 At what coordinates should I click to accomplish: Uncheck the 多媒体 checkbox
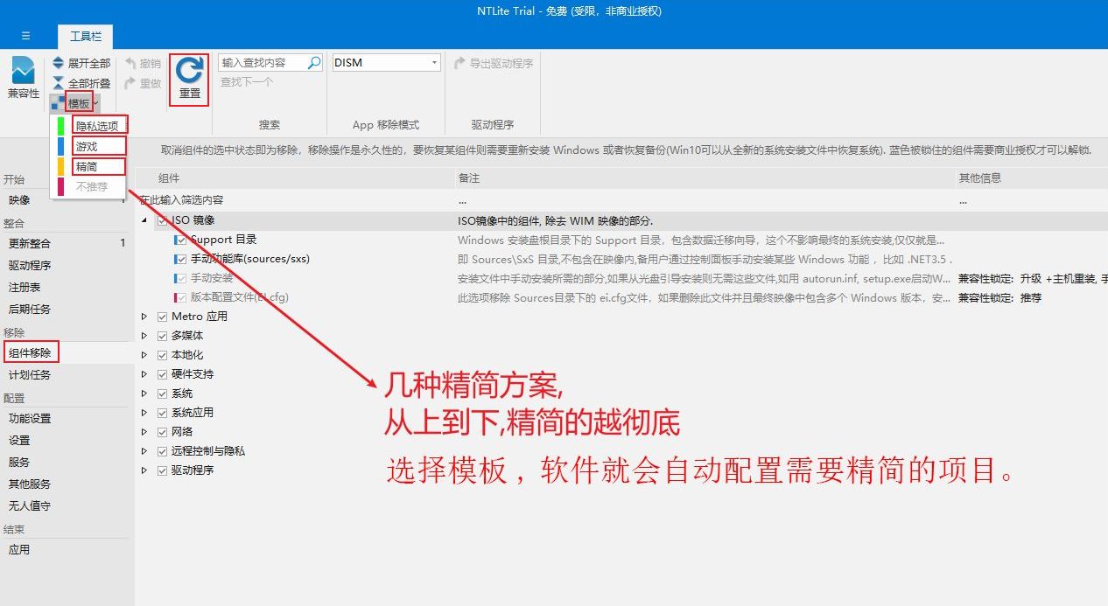[x=162, y=336]
